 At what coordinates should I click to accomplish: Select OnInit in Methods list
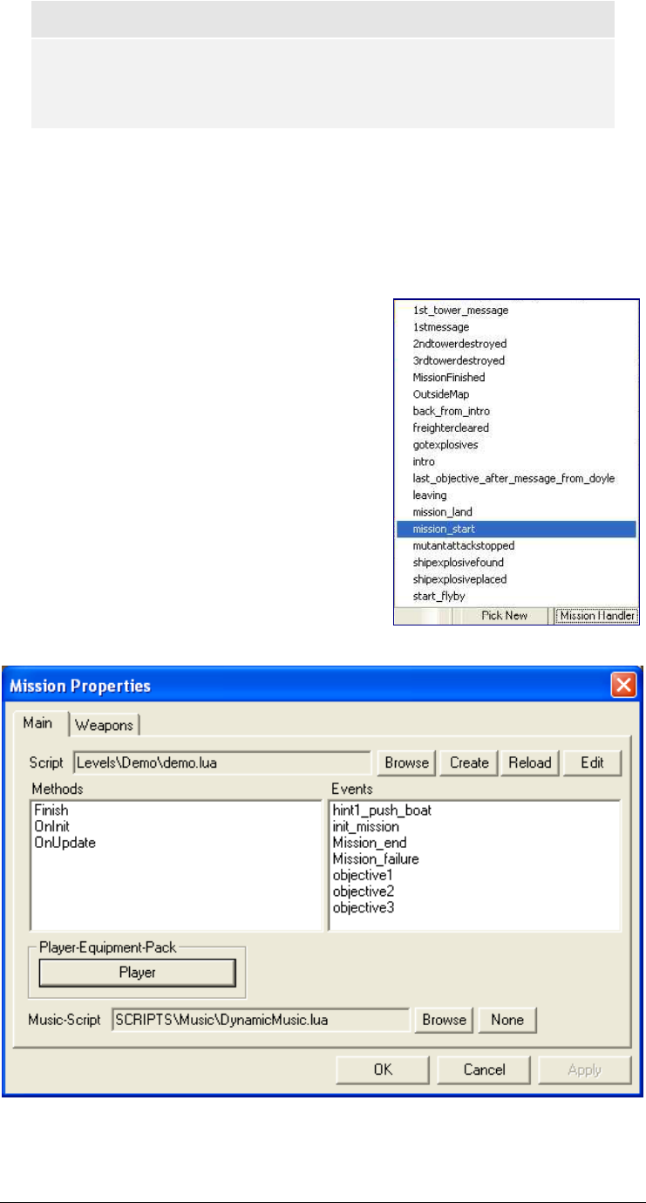click(51, 826)
